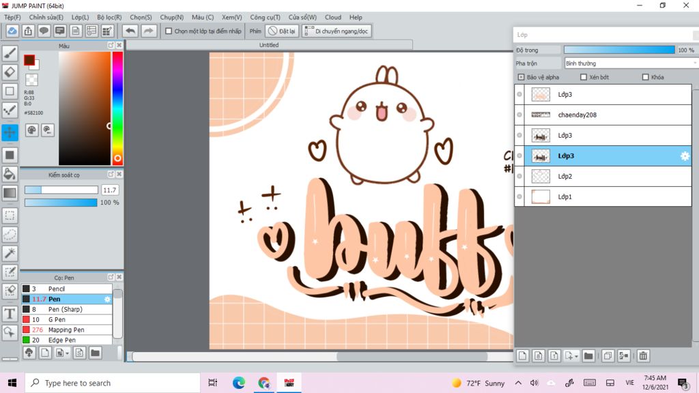
Task: Click the foreground dark brown color swatch
Action: click(x=29, y=60)
